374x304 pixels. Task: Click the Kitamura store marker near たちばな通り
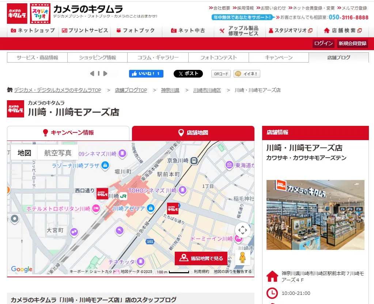173,209
